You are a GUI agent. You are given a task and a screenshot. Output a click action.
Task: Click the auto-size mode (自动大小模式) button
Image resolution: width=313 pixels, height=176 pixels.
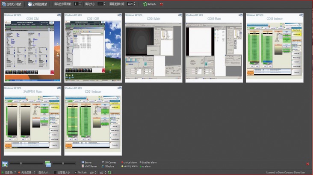12,4
